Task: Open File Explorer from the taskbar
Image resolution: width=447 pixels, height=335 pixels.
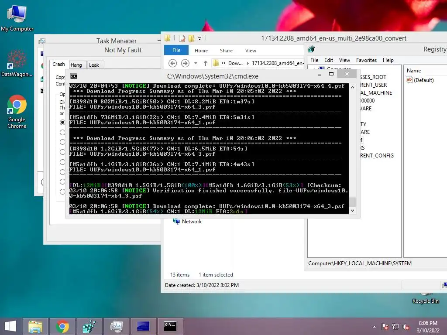Action: (x=35, y=326)
